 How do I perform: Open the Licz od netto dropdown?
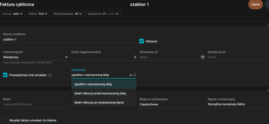point(13,14)
